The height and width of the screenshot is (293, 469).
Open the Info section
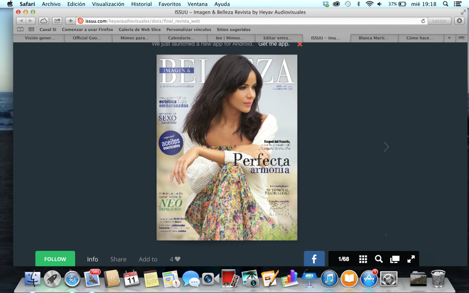[x=93, y=259]
